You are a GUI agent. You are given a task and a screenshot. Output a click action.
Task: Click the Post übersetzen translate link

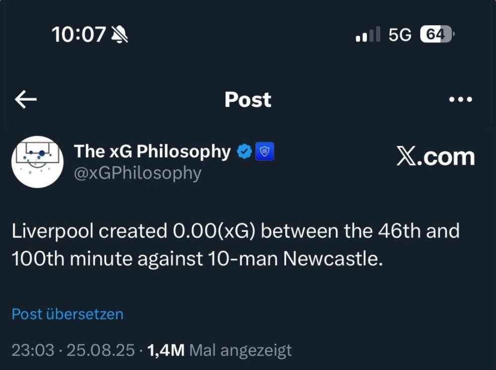point(67,314)
